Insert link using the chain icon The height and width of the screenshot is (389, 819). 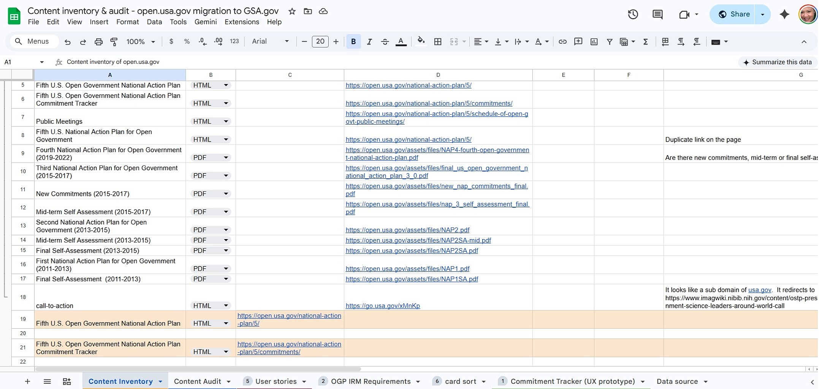click(562, 42)
